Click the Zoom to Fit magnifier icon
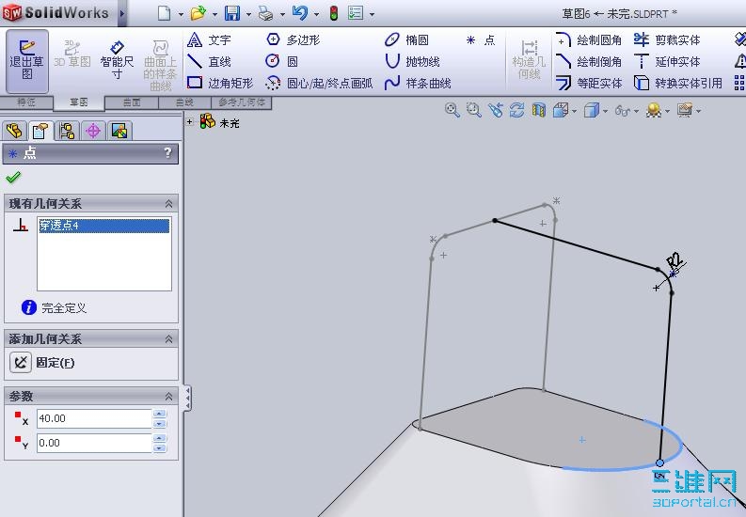Image resolution: width=746 pixels, height=517 pixels. click(452, 110)
